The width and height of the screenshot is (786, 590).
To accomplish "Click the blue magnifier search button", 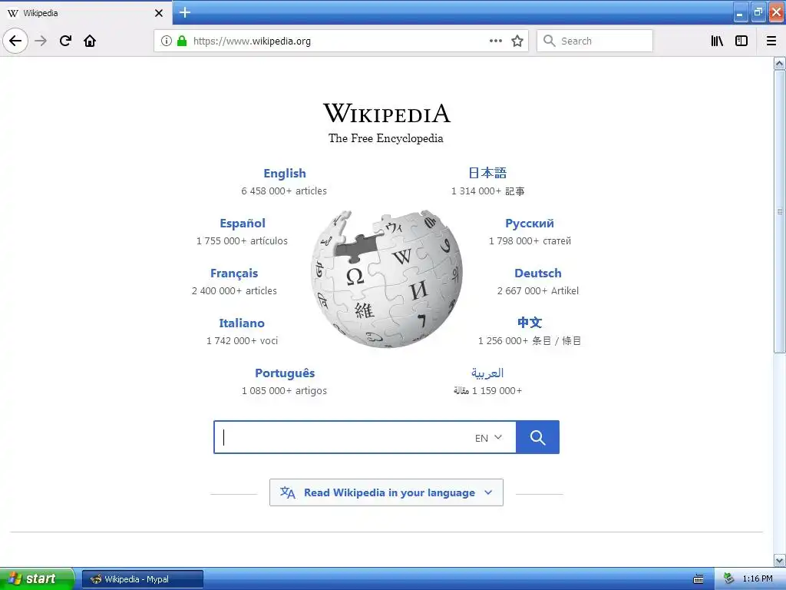I will click(537, 437).
